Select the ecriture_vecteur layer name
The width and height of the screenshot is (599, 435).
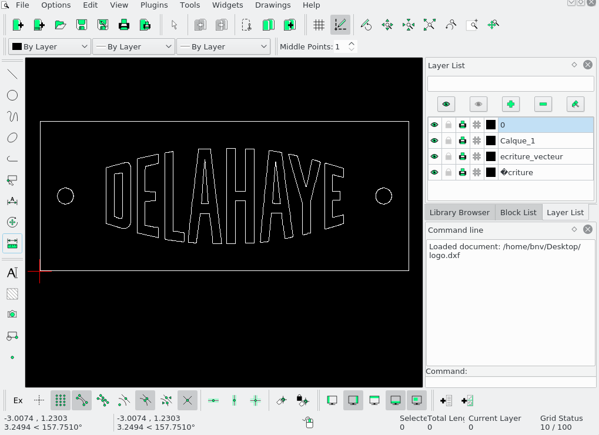click(x=531, y=156)
